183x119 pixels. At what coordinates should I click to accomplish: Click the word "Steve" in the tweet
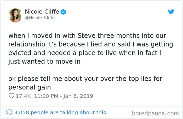pyautogui.click(x=87, y=35)
